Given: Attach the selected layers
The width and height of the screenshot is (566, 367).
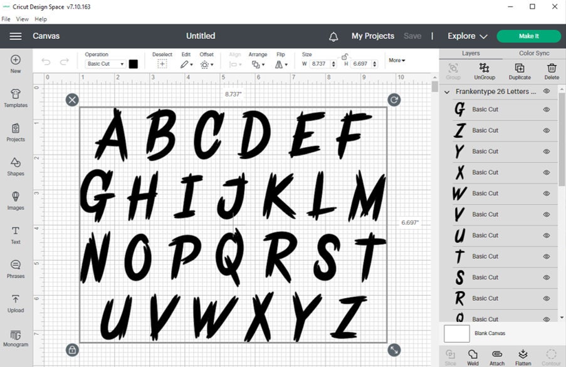Looking at the screenshot, I should point(497,357).
